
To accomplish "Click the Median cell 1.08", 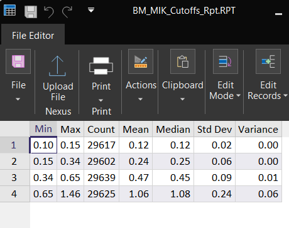I will [x=173, y=194].
